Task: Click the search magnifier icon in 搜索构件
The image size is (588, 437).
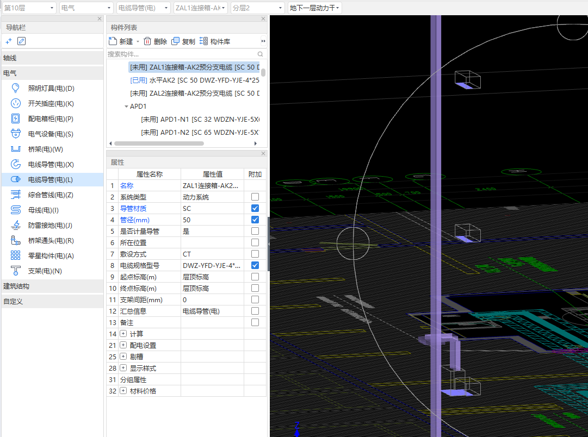Action: coord(260,54)
